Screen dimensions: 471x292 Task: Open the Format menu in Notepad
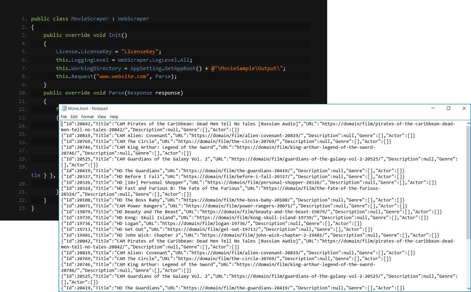87,117
